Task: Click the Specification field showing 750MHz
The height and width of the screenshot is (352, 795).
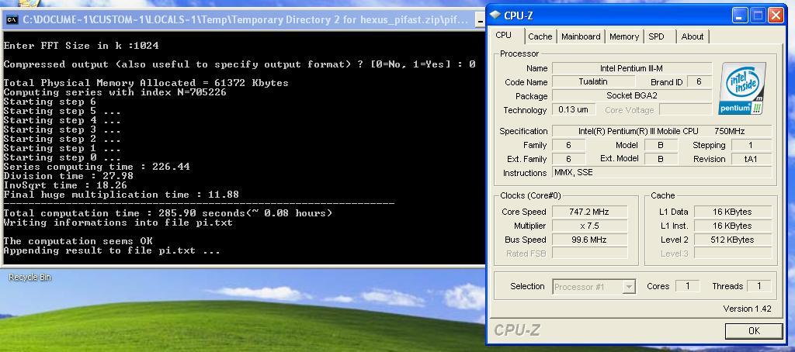Action: pyautogui.click(x=661, y=131)
